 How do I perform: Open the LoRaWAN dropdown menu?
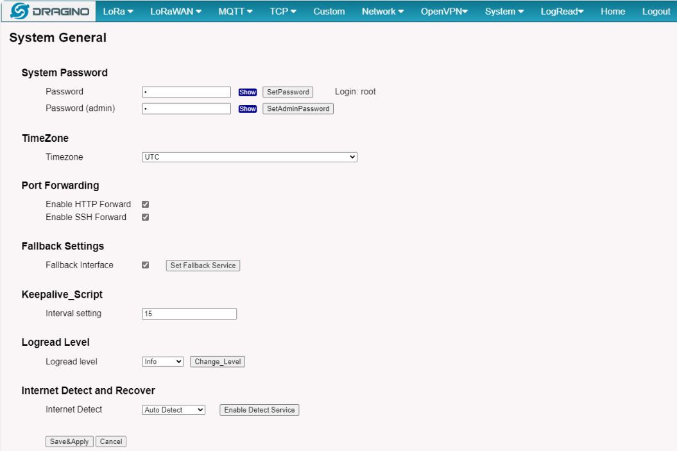[176, 12]
